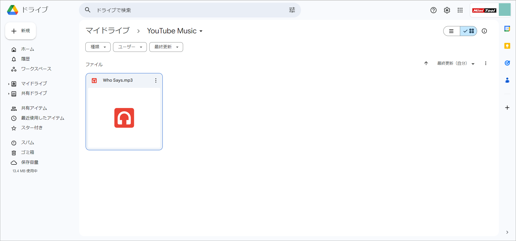Open the Google apps grid
Screen dimensions: 516x241
(x=460, y=10)
